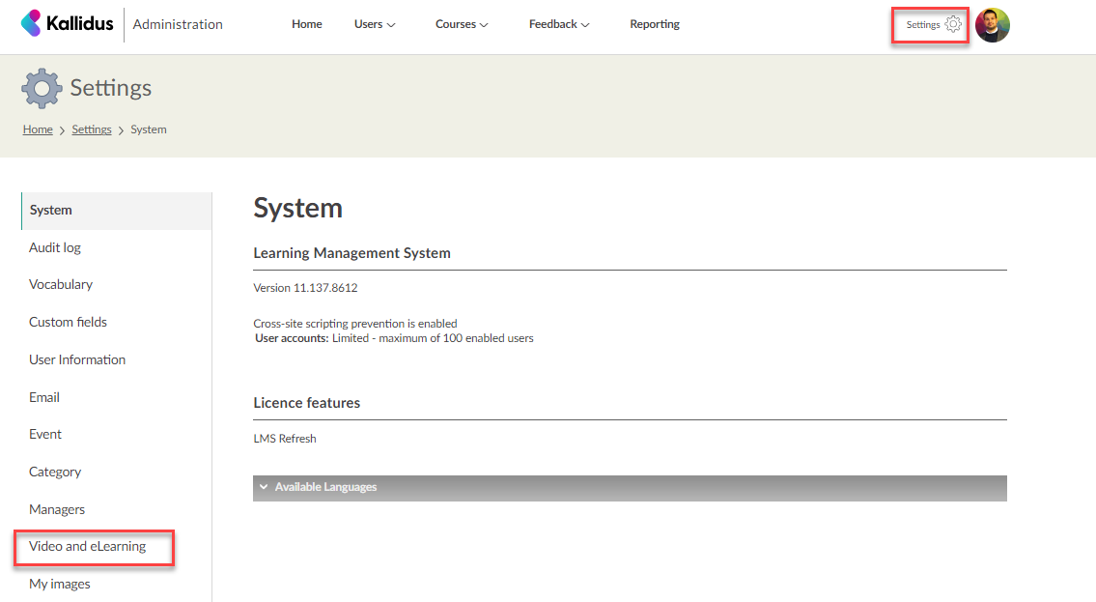Open Vocabulary settings in the sidebar
This screenshot has height=602, width=1096.
point(61,284)
